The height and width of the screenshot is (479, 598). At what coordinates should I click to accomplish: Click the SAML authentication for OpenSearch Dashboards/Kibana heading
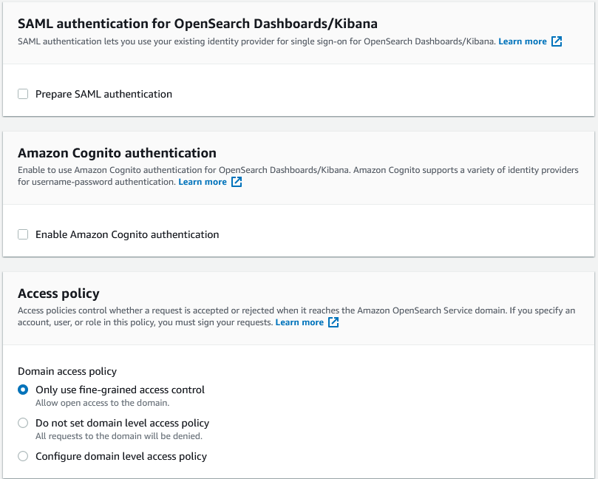tap(197, 23)
